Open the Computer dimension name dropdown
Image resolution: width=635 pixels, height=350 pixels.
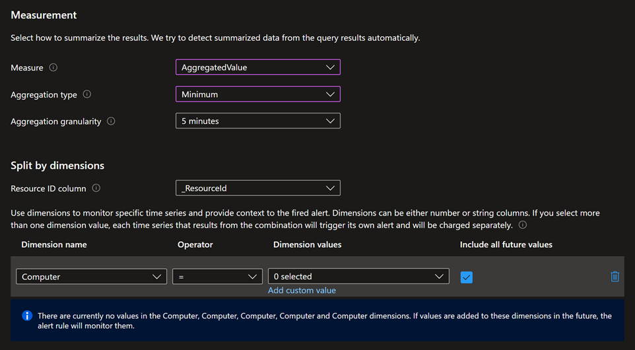[91, 277]
